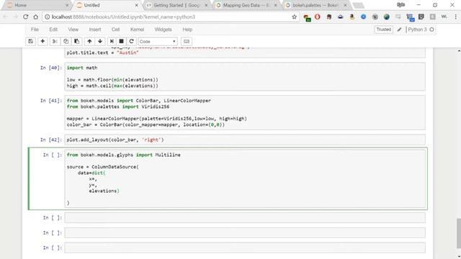461x259 pixels.
Task: Close the bokeh.palettes browser tab
Action: point(345,5)
